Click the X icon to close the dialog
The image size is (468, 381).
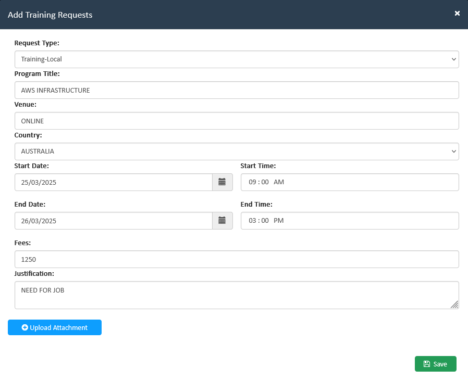tap(457, 14)
